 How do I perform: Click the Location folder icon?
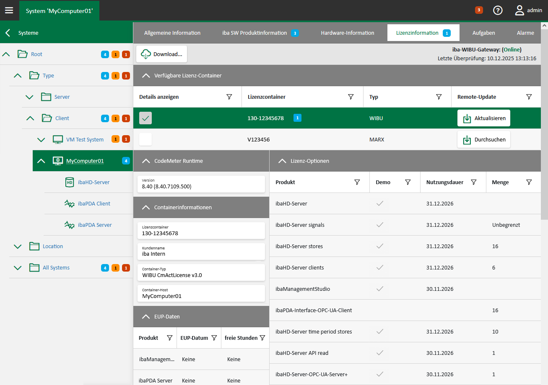[34, 246]
